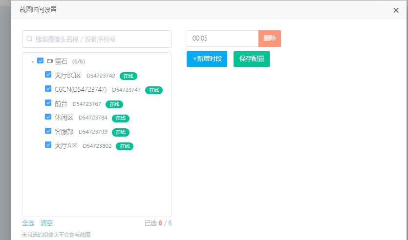Click the 全选 link
Viewport: 408px width, 240px height.
click(x=28, y=223)
